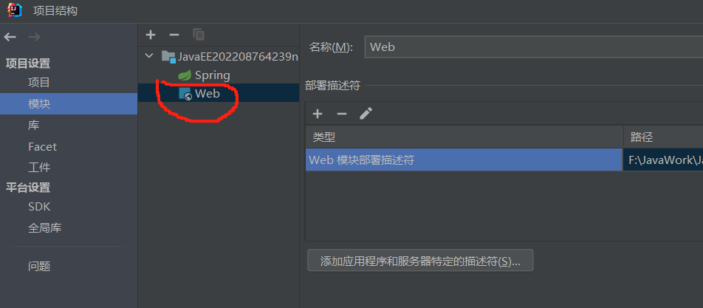703x308 pixels.
Task: Open the 库 settings section
Action: (x=34, y=125)
